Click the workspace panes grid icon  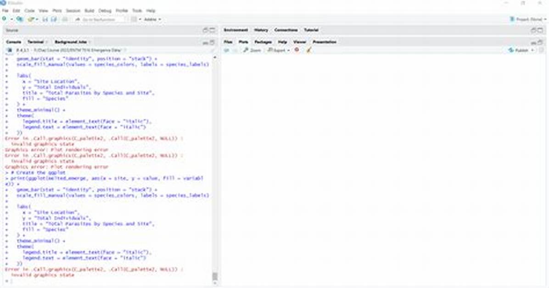coord(134,19)
